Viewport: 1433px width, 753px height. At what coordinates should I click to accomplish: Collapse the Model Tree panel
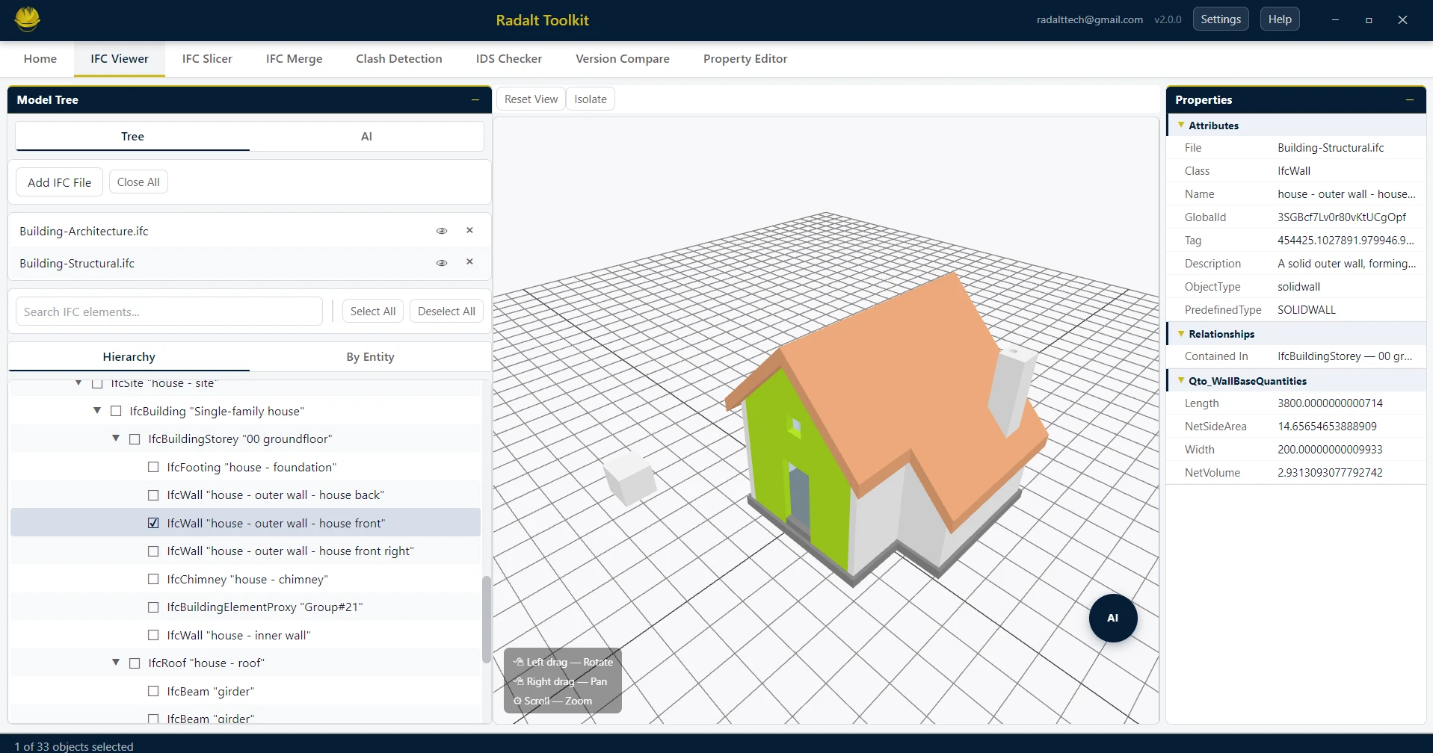[x=475, y=99]
